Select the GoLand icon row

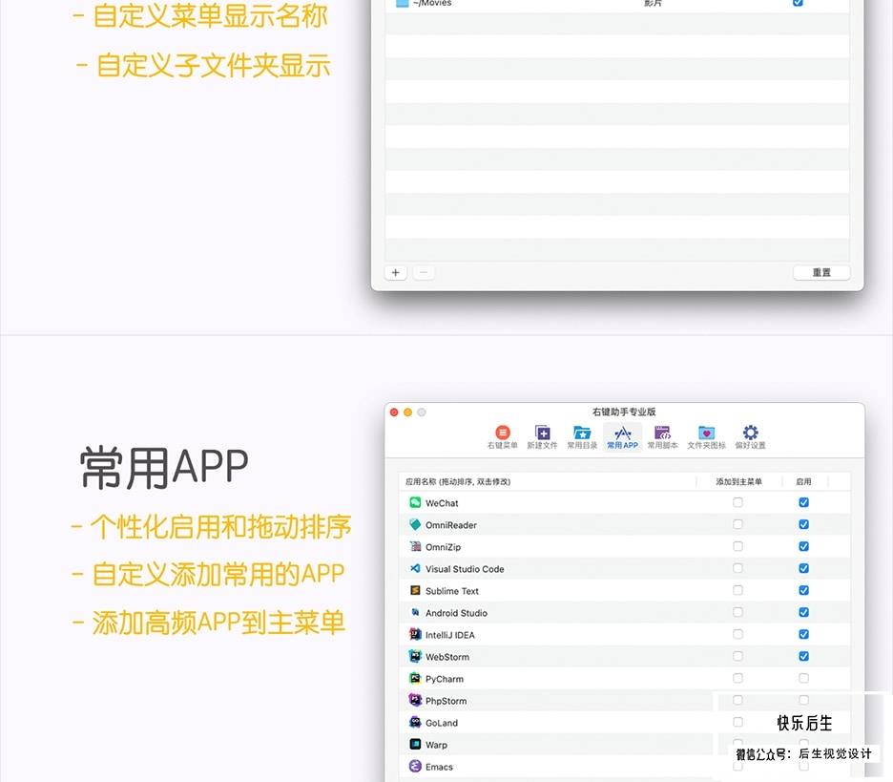click(625, 722)
